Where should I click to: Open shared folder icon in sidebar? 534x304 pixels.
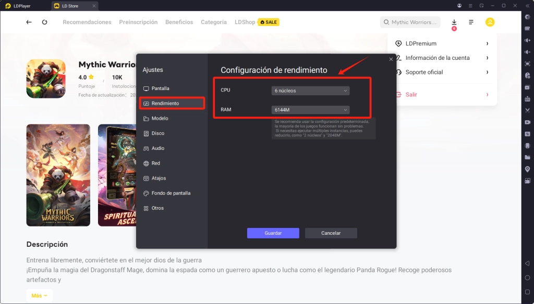[x=528, y=157]
